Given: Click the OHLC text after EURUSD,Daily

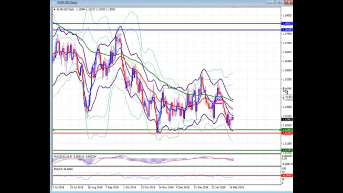Looking at the screenshot, I should [96, 9].
